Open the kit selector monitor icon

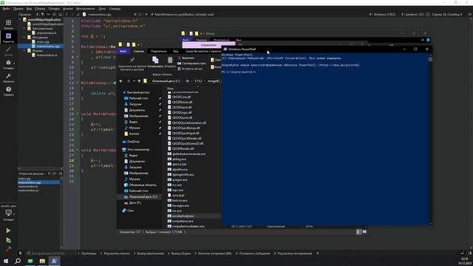coord(8,213)
